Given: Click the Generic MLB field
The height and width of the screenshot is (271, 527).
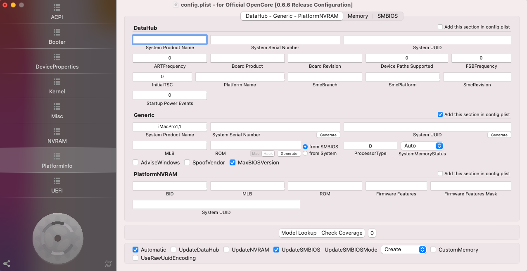Looking at the screenshot, I should tap(170, 145).
